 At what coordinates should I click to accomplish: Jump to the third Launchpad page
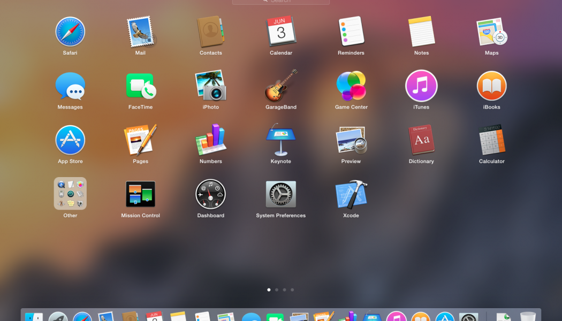pyautogui.click(x=284, y=290)
